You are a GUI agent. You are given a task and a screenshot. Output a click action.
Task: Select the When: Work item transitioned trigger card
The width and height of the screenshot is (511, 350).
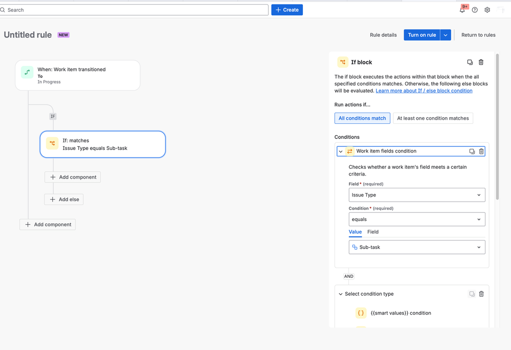tap(78, 75)
